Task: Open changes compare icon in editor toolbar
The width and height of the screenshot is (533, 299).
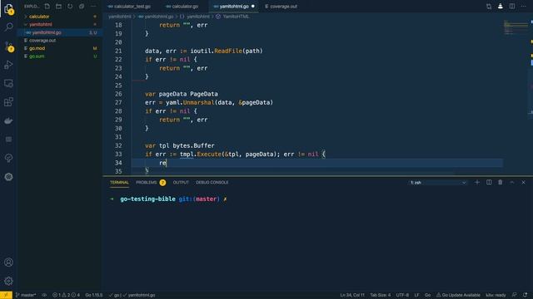Action: (489, 6)
